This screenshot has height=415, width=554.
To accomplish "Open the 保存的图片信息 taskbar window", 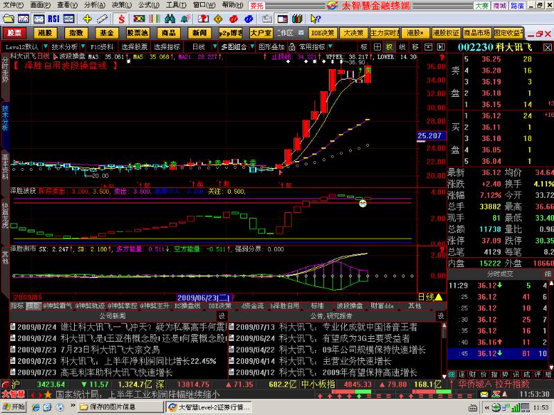I will 119,407.
